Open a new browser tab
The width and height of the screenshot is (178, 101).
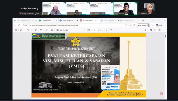coord(143,20)
